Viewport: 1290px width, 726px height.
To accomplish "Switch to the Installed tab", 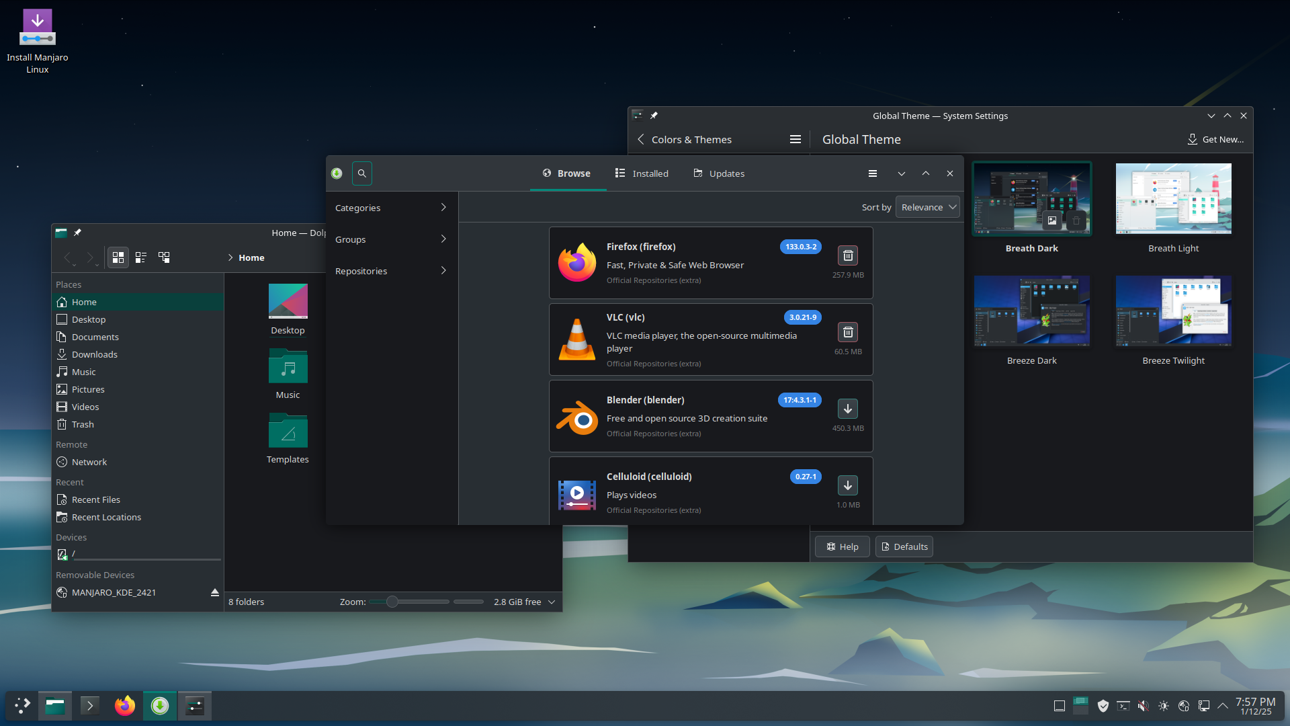I will coord(642,173).
